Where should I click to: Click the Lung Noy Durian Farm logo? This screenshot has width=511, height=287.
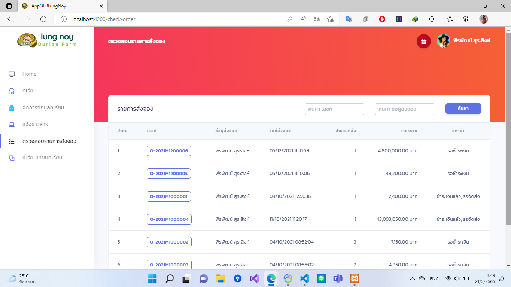[47, 40]
